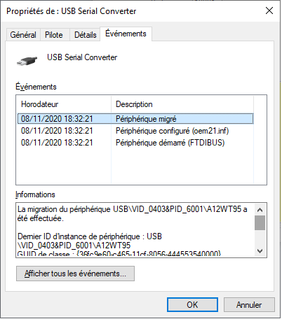
Task: Cancel with the Annuler button
Action: pos(249,305)
